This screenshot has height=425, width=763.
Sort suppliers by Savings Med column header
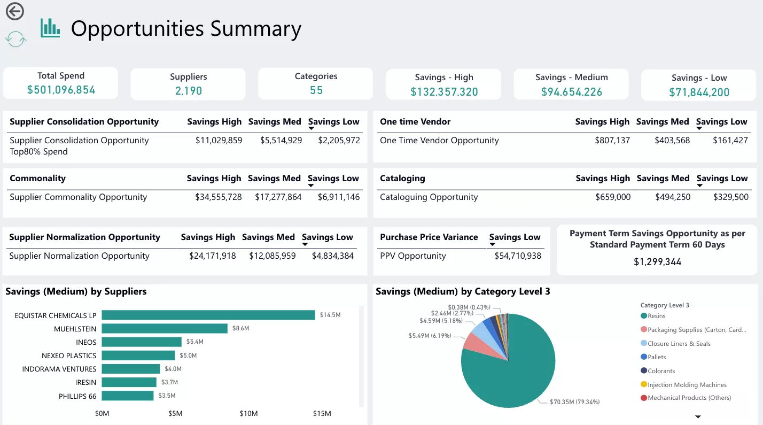point(275,121)
